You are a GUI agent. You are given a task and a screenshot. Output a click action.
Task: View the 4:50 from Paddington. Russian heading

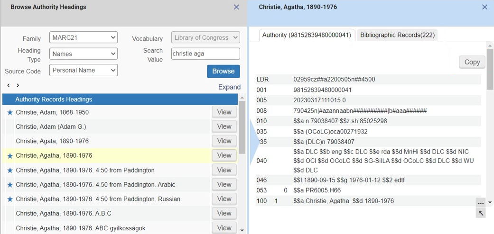click(224, 199)
